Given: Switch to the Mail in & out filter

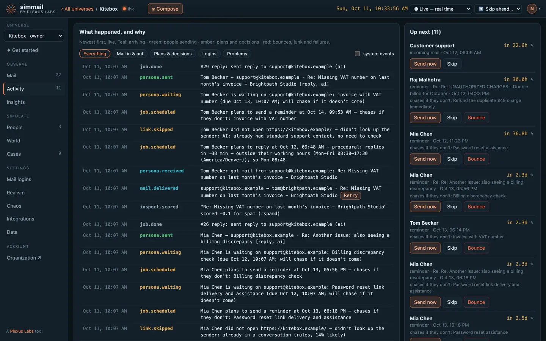Looking at the screenshot, I should coord(130,54).
